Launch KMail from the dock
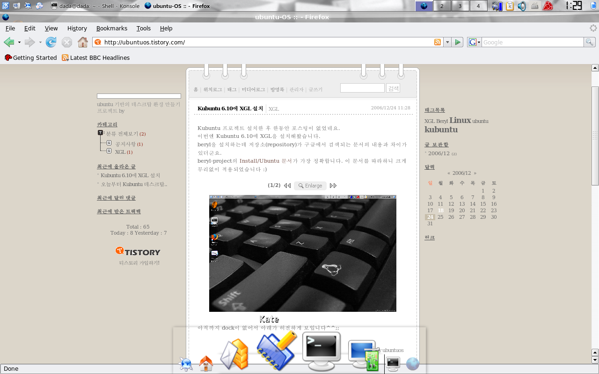This screenshot has width=599, height=374. [234, 354]
